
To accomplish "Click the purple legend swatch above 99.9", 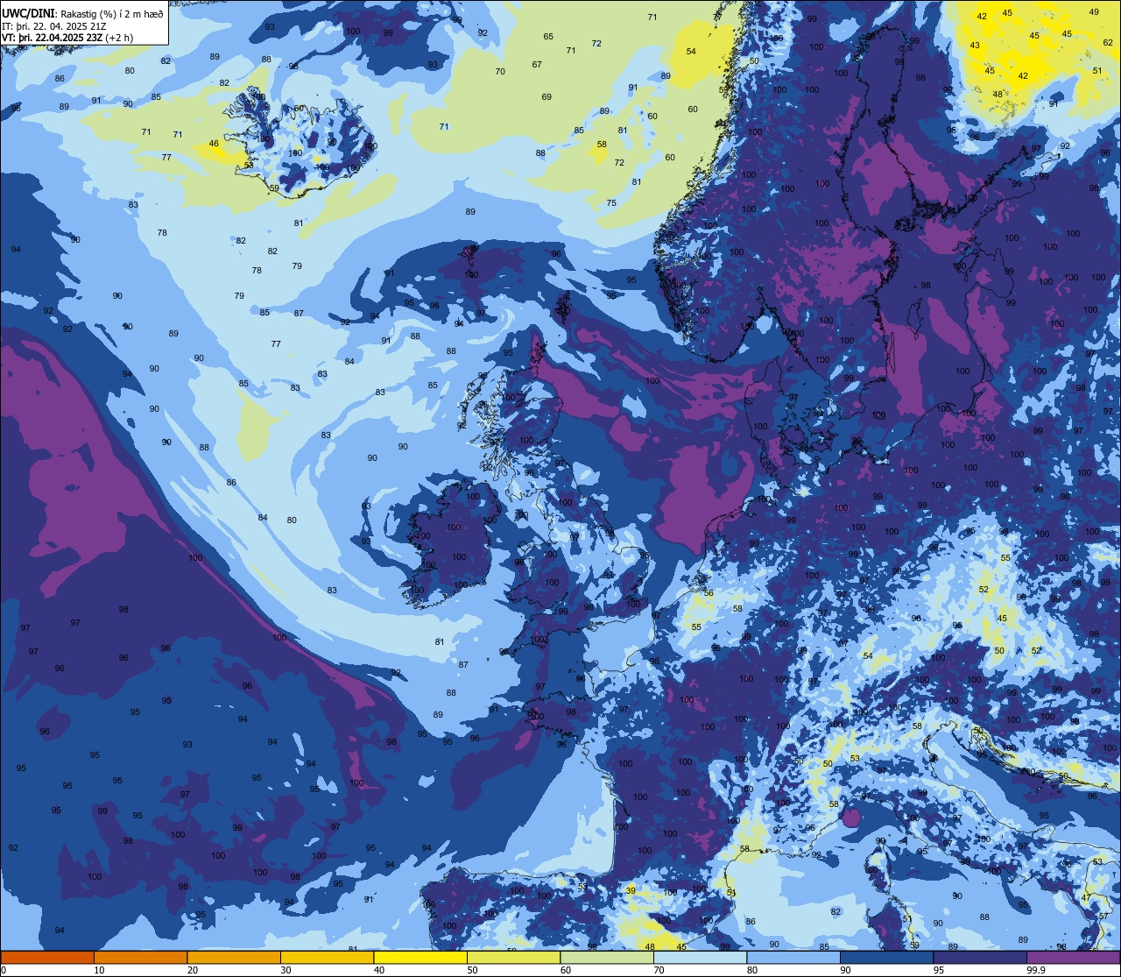I will tap(1073, 957).
